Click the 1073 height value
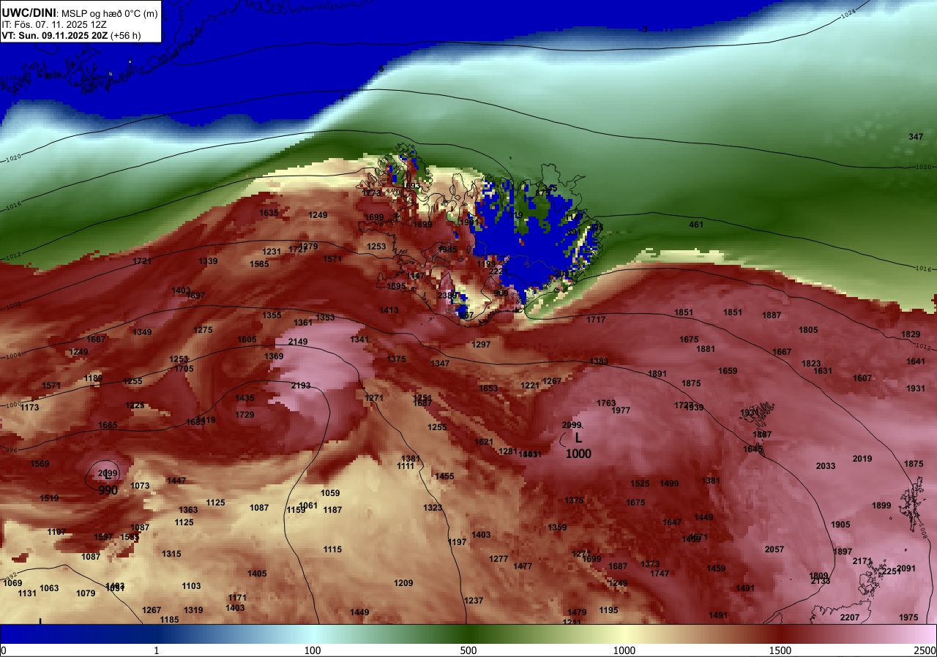 pyautogui.click(x=140, y=486)
